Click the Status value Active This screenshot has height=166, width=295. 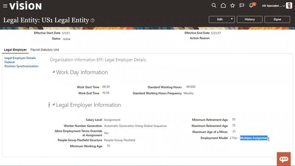pyautogui.click(x=66, y=39)
